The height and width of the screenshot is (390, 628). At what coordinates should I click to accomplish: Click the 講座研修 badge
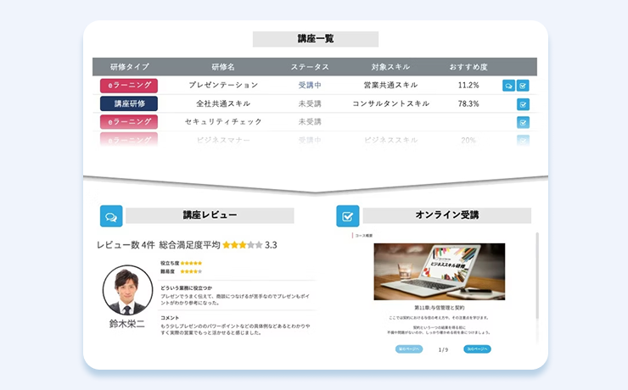pyautogui.click(x=129, y=103)
